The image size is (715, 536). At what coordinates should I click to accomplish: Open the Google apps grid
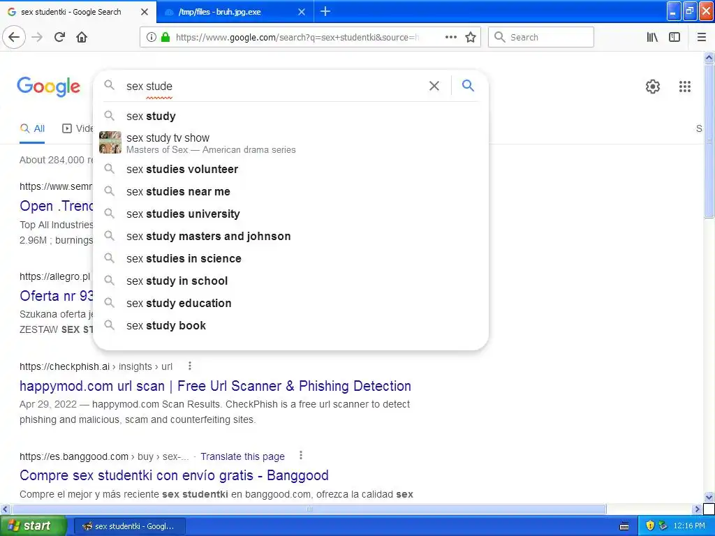[684, 86]
